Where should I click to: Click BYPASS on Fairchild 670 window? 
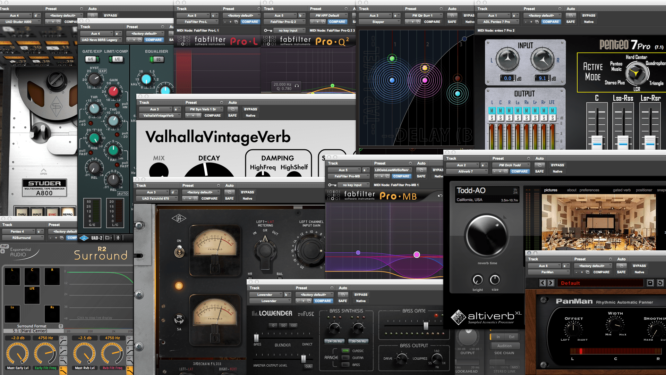(x=247, y=192)
